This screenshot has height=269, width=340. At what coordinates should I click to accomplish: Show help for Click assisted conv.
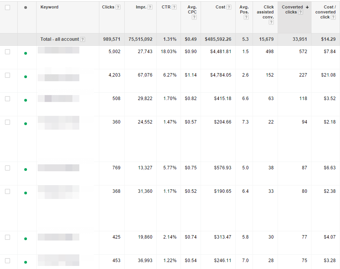point(271,22)
